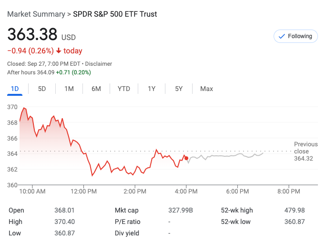Click the 363.38 price value
327x244 pixels.
pyautogui.click(x=32, y=35)
